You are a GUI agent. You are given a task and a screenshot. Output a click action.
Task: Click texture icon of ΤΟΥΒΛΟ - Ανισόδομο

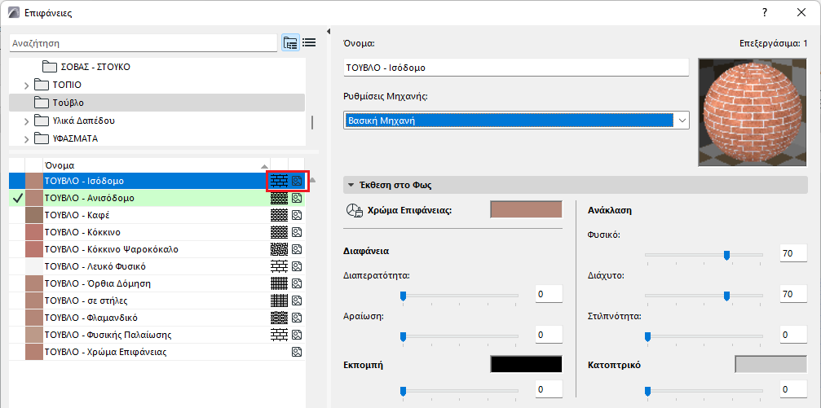[x=297, y=198]
